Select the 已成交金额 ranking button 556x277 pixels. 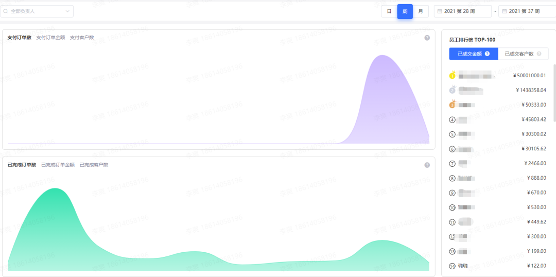(x=474, y=54)
